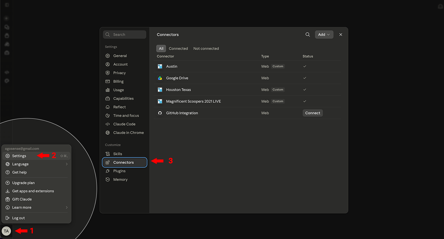Click the TA profile avatar
This screenshot has width=444, height=239.
6,231
